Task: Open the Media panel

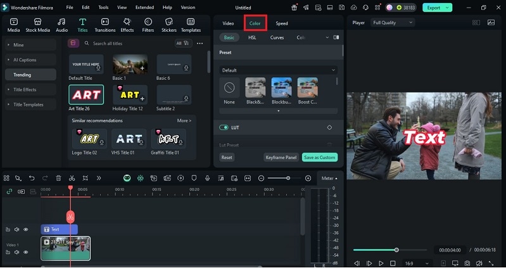Action: 13,25
